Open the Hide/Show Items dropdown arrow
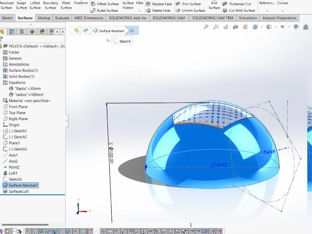The width and height of the screenshot is (312, 234). tap(289, 27)
